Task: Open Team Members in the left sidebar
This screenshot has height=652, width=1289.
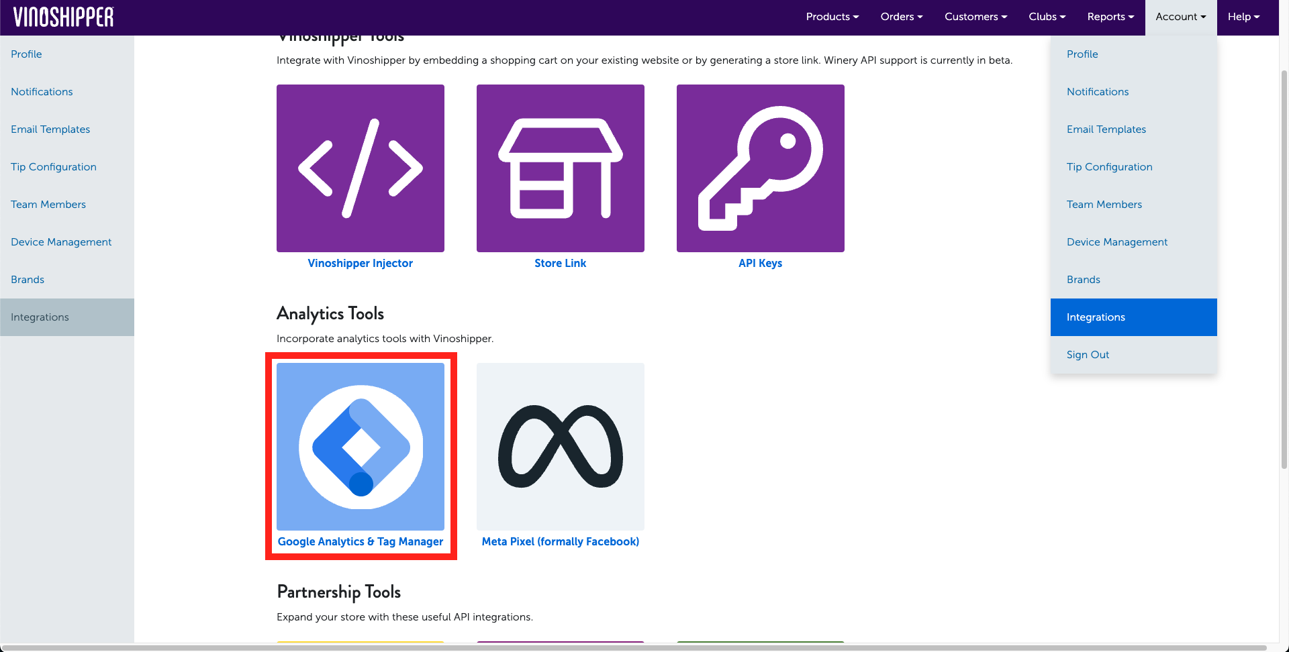Action: tap(67, 205)
